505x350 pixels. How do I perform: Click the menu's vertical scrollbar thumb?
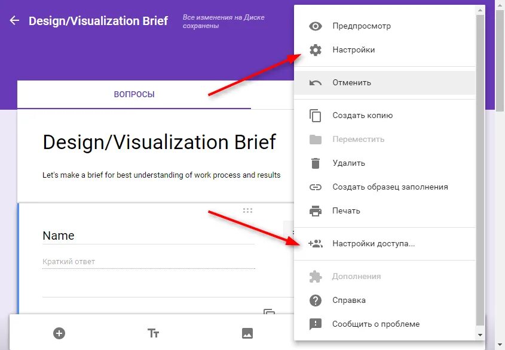(480, 171)
